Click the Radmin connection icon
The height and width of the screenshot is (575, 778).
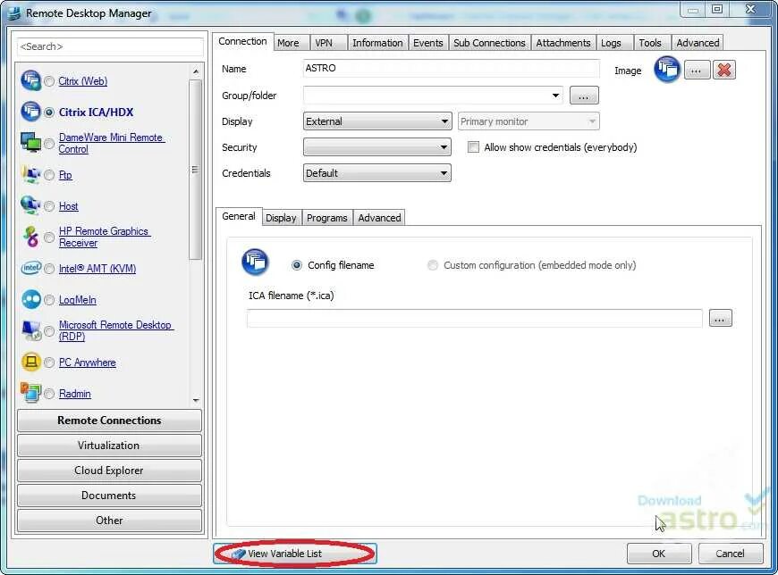[x=30, y=392]
